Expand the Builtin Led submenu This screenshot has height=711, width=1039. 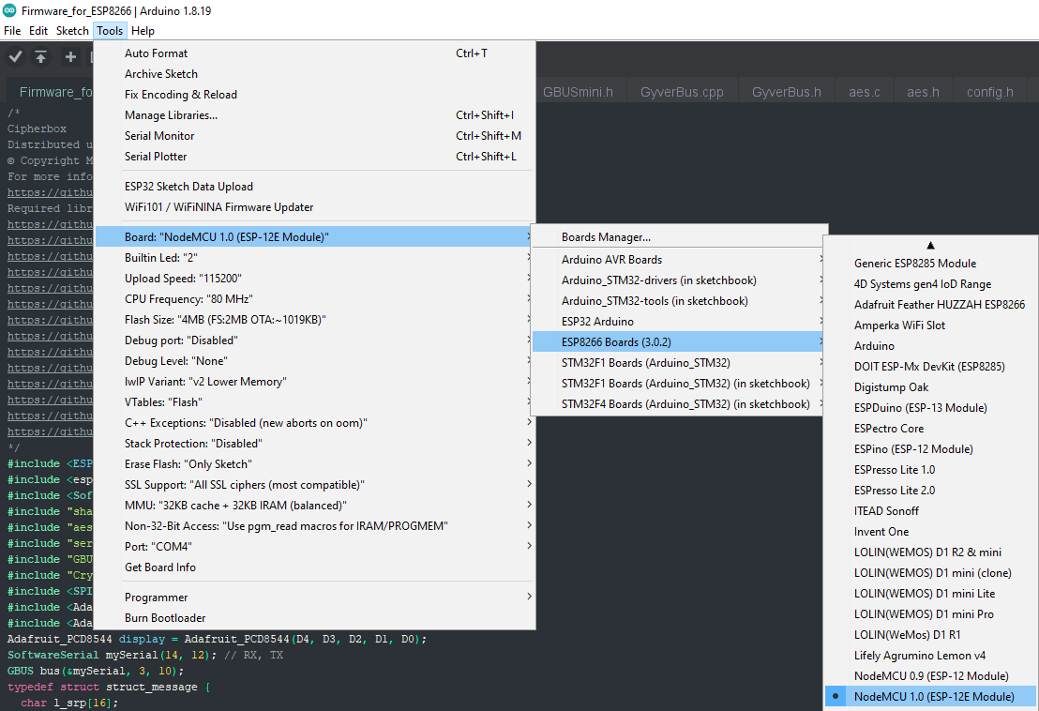coord(315,258)
